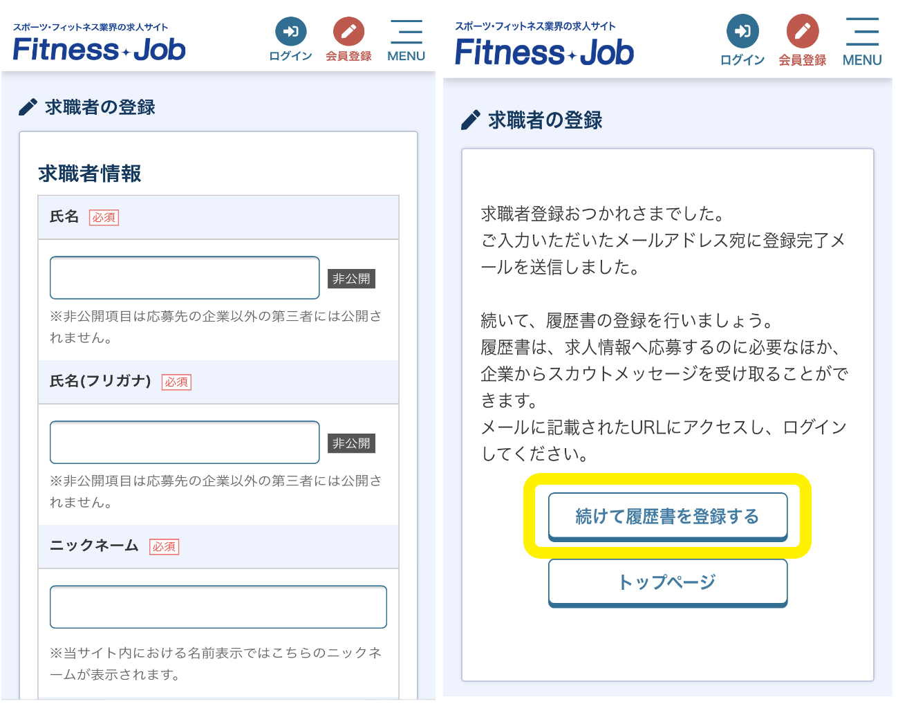Focus the 氏名(フリガナ) input field

tap(185, 443)
